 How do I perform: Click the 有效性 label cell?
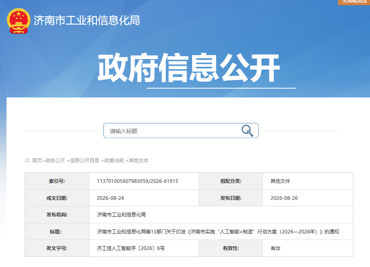tap(231, 248)
